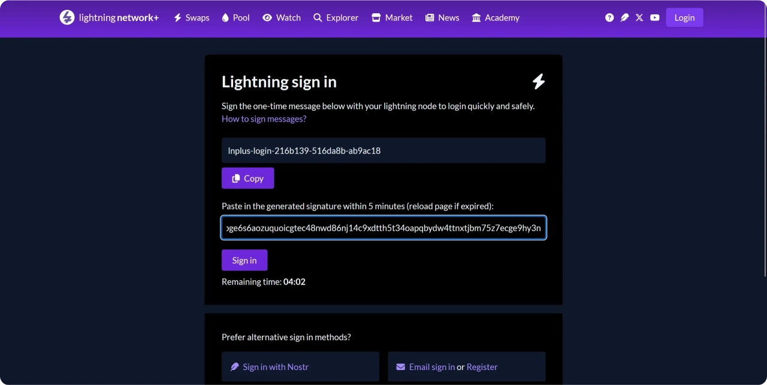This screenshot has width=767, height=385.
Task: Open the YouTube channel icon
Action: pos(654,17)
